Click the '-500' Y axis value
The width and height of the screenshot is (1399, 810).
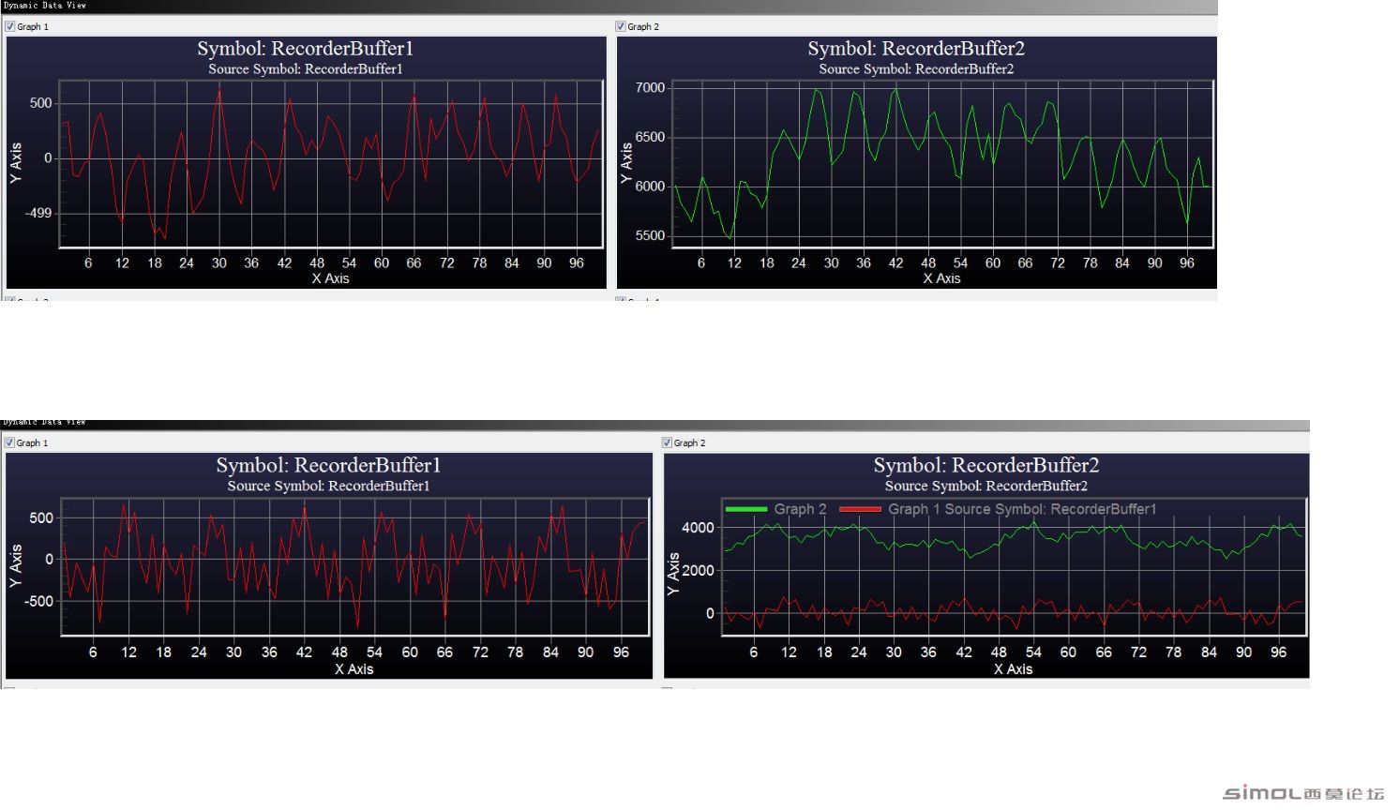pos(39,601)
